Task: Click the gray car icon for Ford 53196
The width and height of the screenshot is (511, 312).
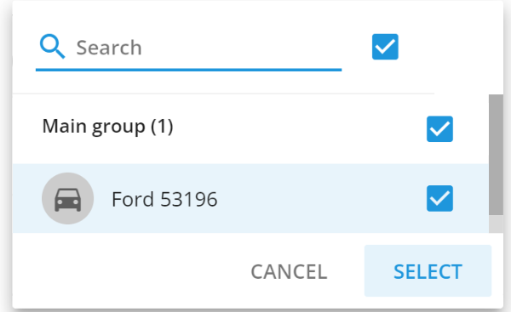Action: point(68,200)
